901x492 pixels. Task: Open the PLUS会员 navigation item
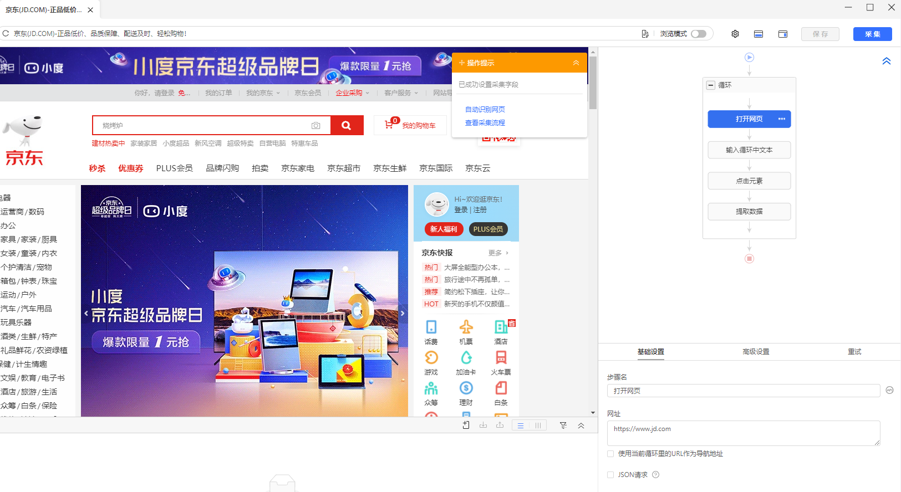175,168
